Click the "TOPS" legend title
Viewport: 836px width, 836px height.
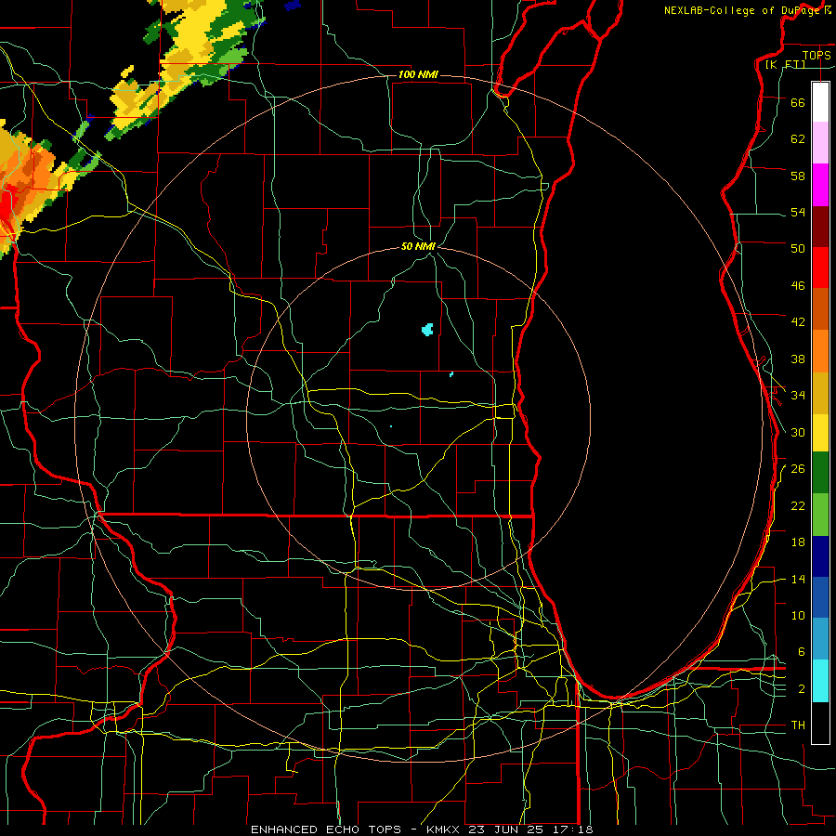[816, 55]
